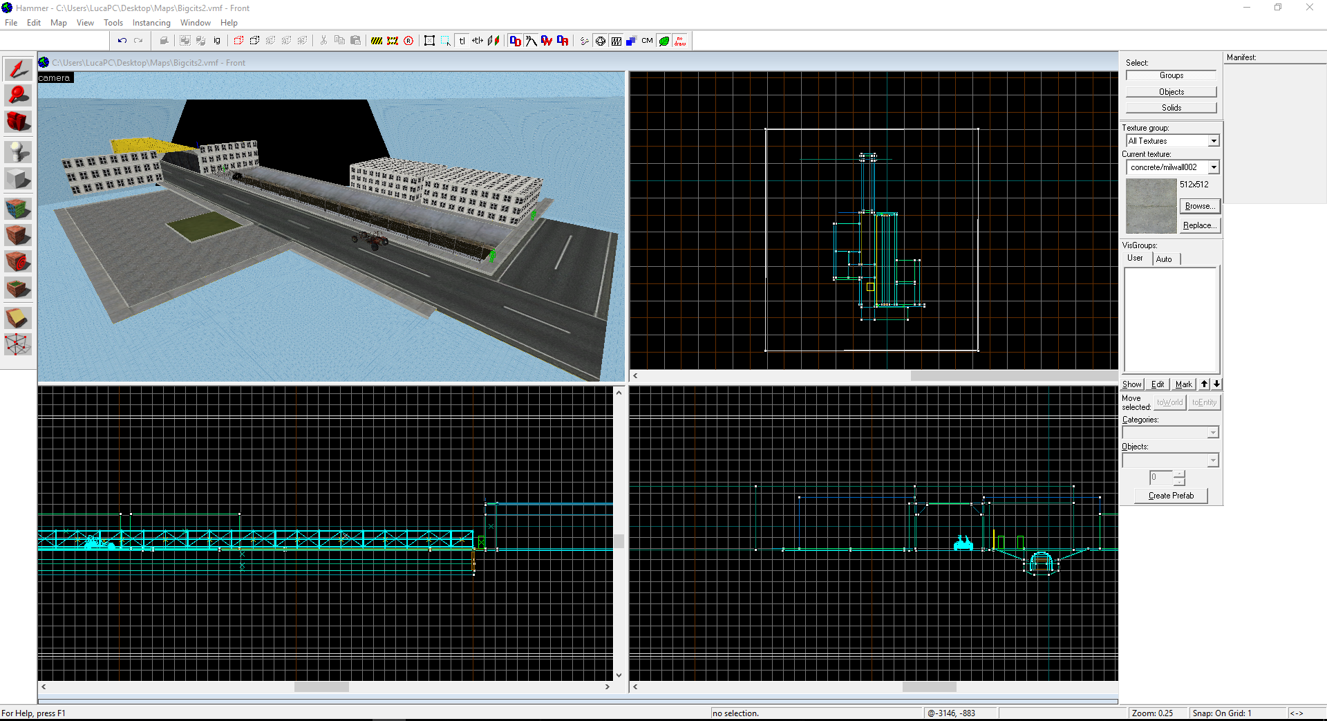Toggle face alignment mode icon
This screenshot has height=721, width=1327.
[493, 41]
